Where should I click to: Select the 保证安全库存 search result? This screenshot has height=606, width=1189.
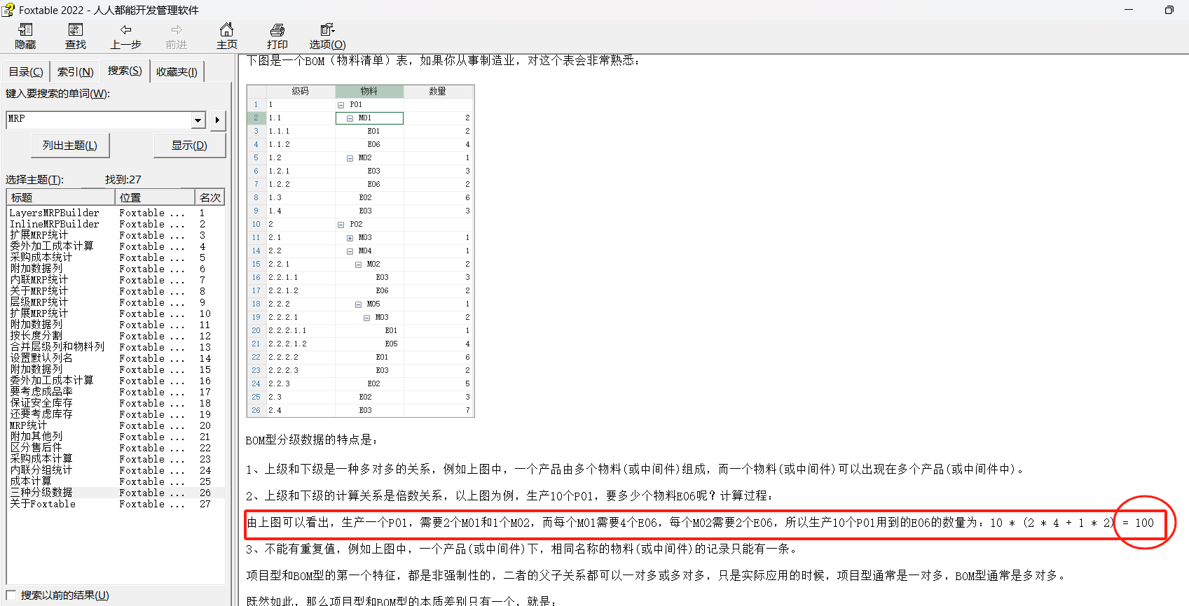[x=41, y=403]
